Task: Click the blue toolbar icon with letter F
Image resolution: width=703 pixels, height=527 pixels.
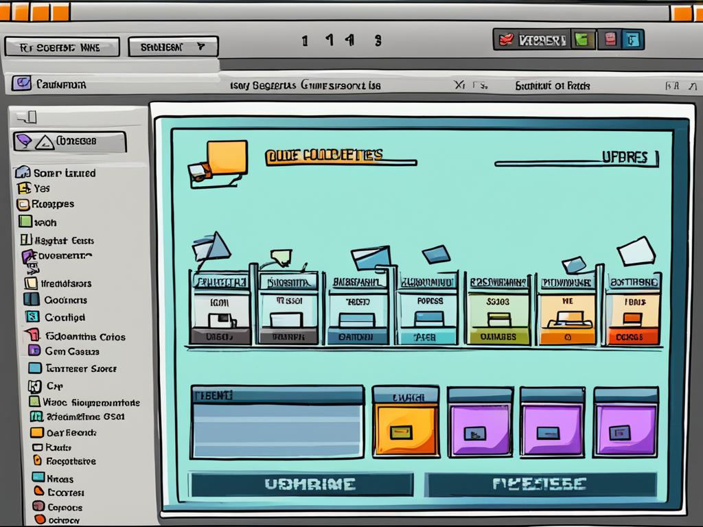Action: pyautogui.click(x=632, y=40)
